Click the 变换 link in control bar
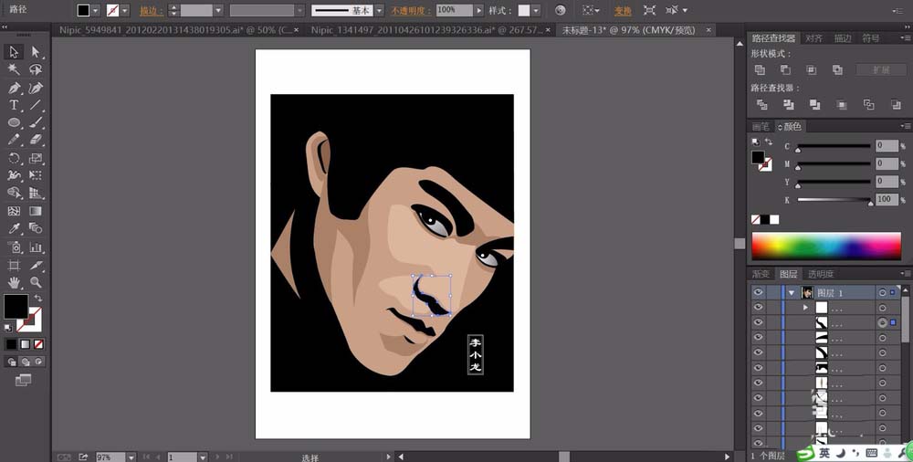Image resolution: width=913 pixels, height=462 pixels. (x=623, y=11)
